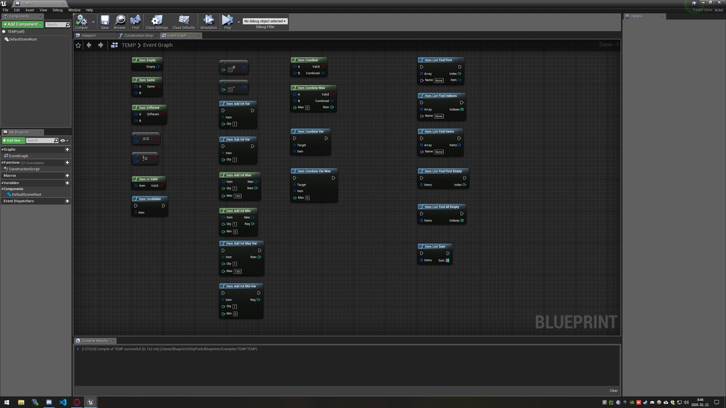
Task: Focus the My Blueprint search field
Action: (x=41, y=141)
